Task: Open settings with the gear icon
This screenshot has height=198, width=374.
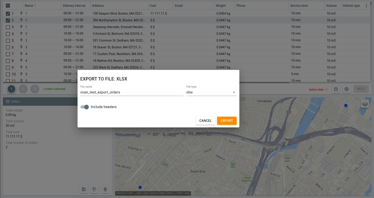Action: [347, 89]
